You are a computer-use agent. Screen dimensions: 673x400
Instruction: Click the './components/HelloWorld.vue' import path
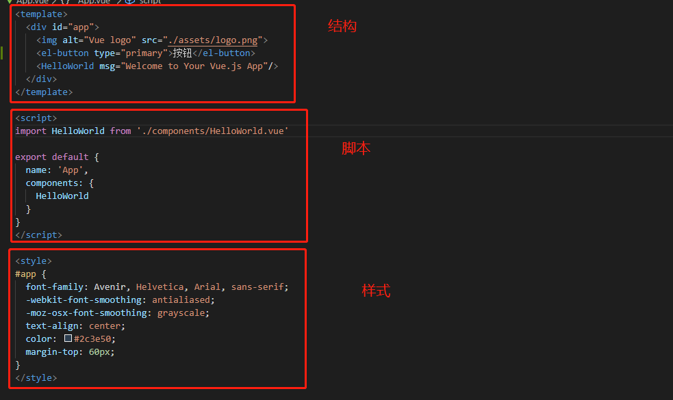tap(212, 131)
